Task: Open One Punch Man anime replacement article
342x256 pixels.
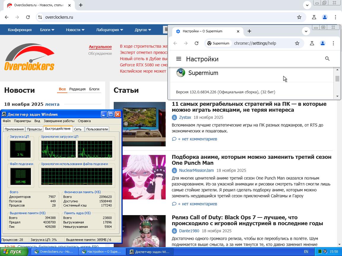Action: [x=251, y=160]
